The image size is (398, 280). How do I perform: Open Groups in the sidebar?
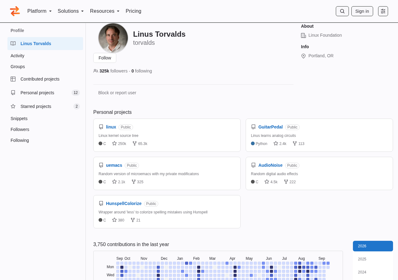(x=18, y=67)
